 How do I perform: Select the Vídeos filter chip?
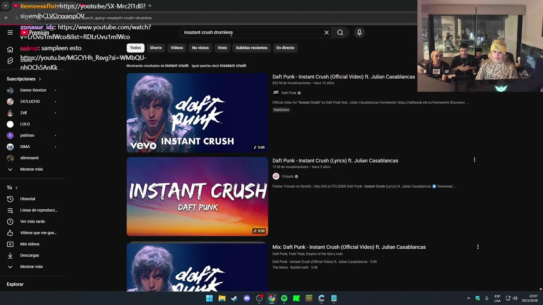(x=177, y=48)
